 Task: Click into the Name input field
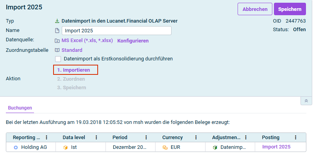(116, 30)
